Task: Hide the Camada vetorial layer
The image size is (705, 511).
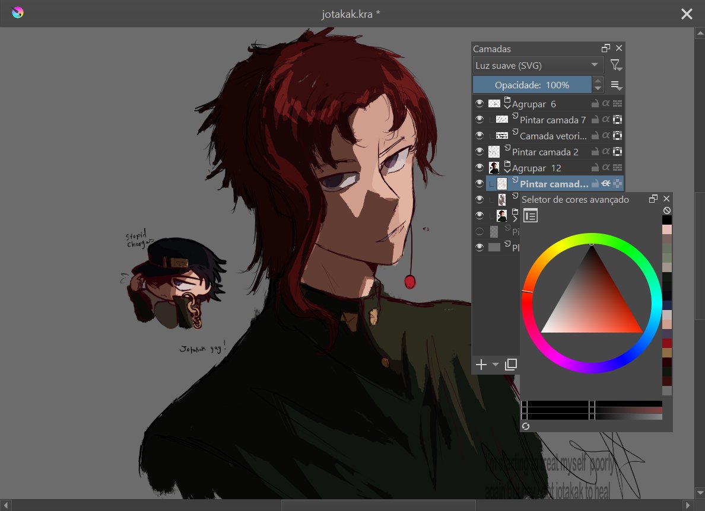Action: tap(479, 135)
